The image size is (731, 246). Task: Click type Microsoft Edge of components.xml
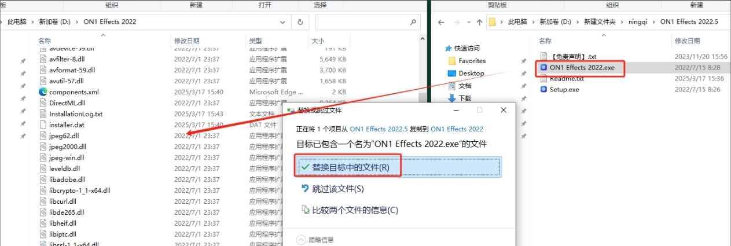point(275,92)
